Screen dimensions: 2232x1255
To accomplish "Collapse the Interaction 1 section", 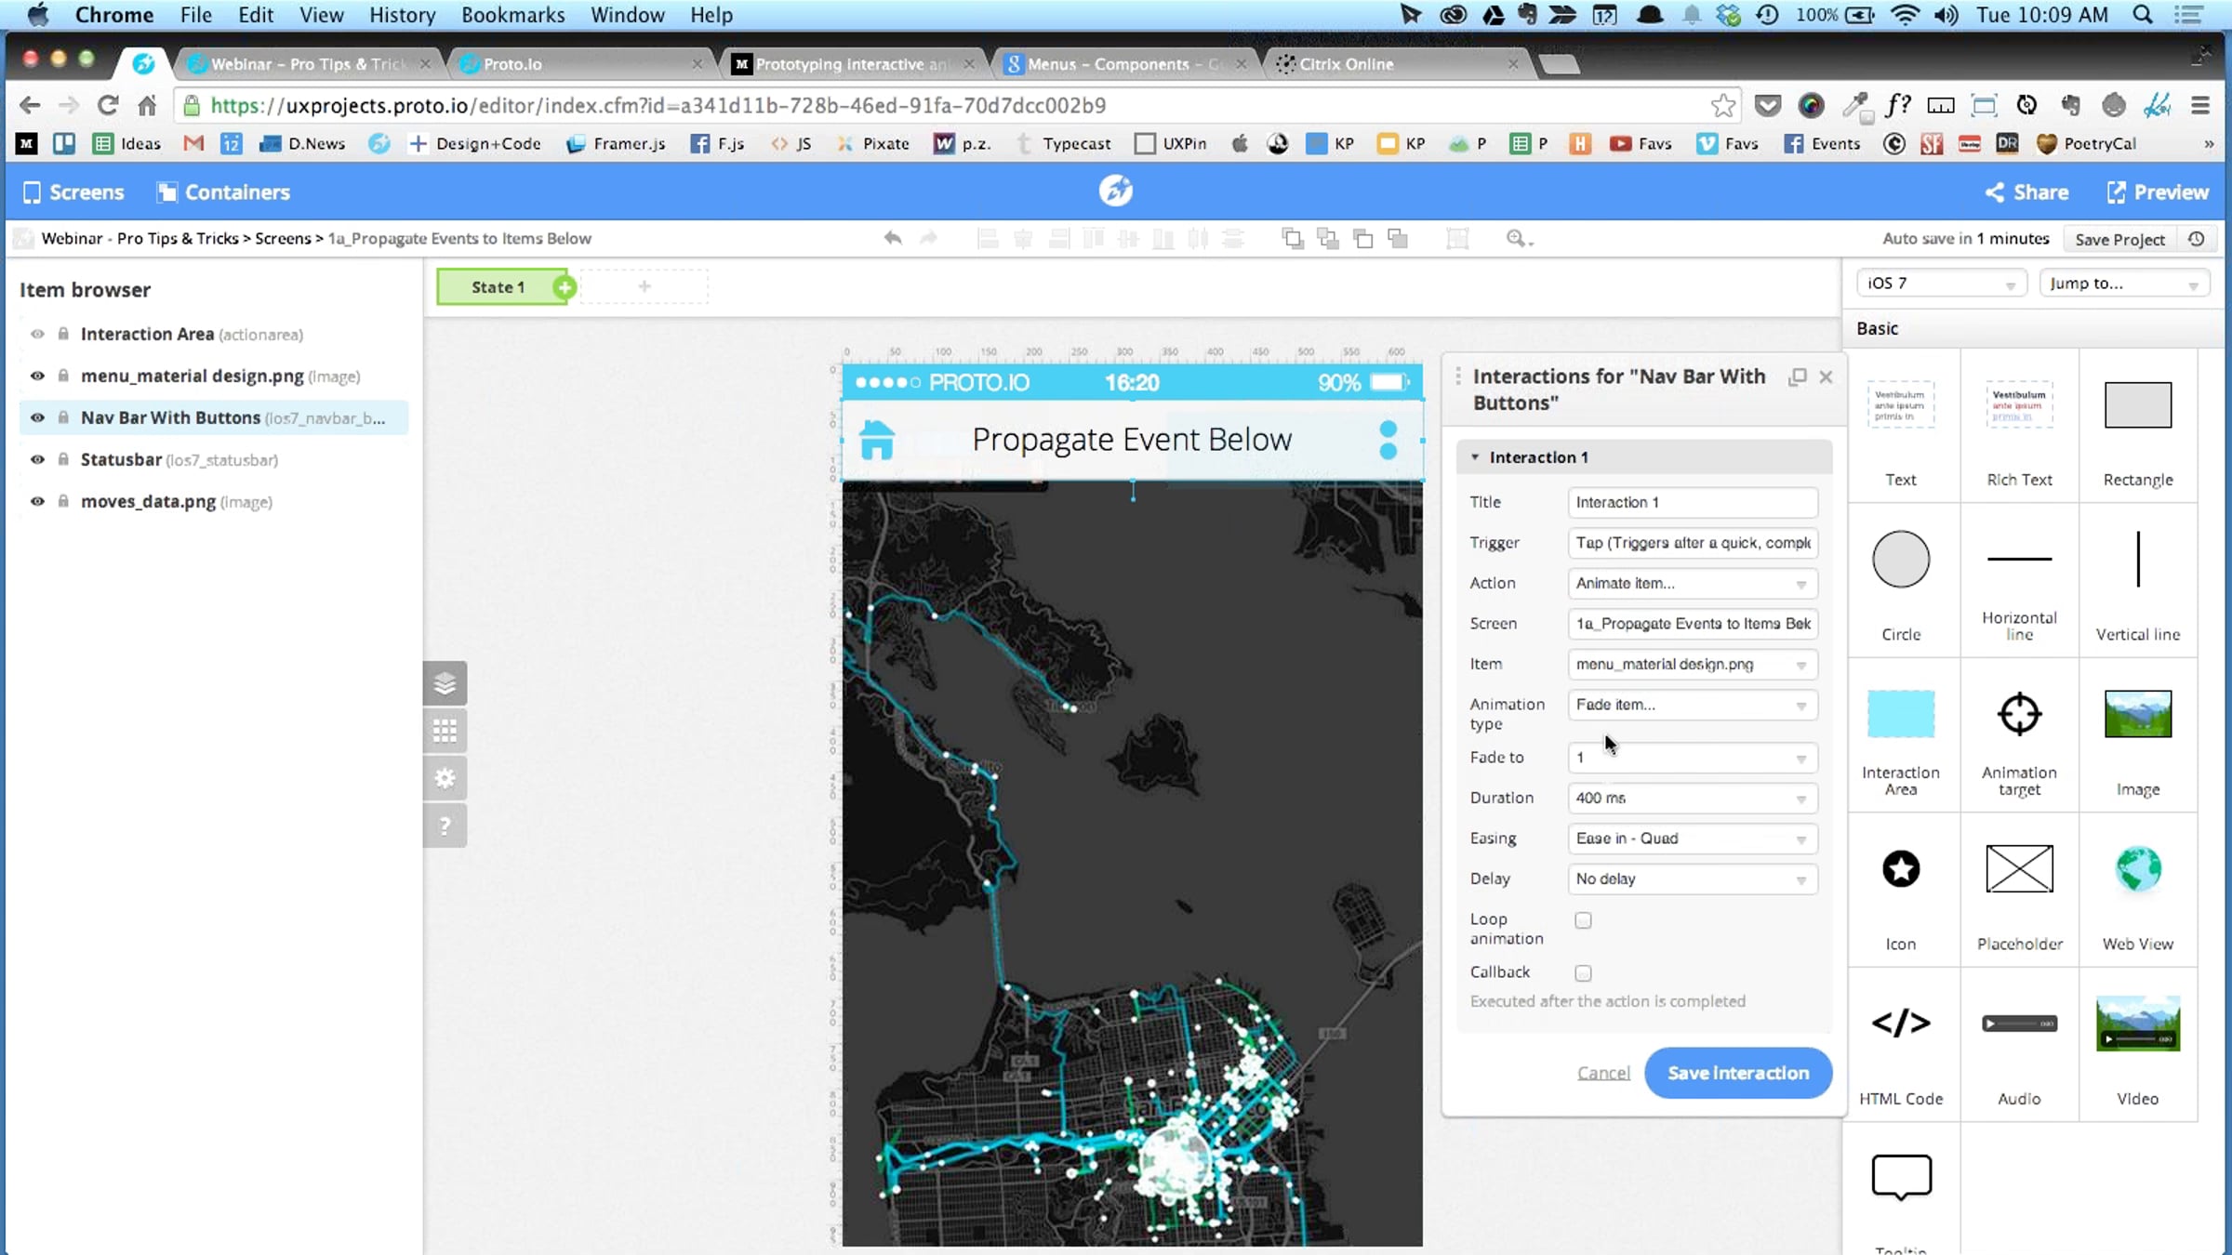I will [1475, 456].
